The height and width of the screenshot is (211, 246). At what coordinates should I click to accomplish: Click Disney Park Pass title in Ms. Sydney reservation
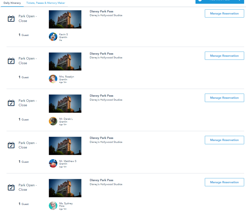click(101, 180)
